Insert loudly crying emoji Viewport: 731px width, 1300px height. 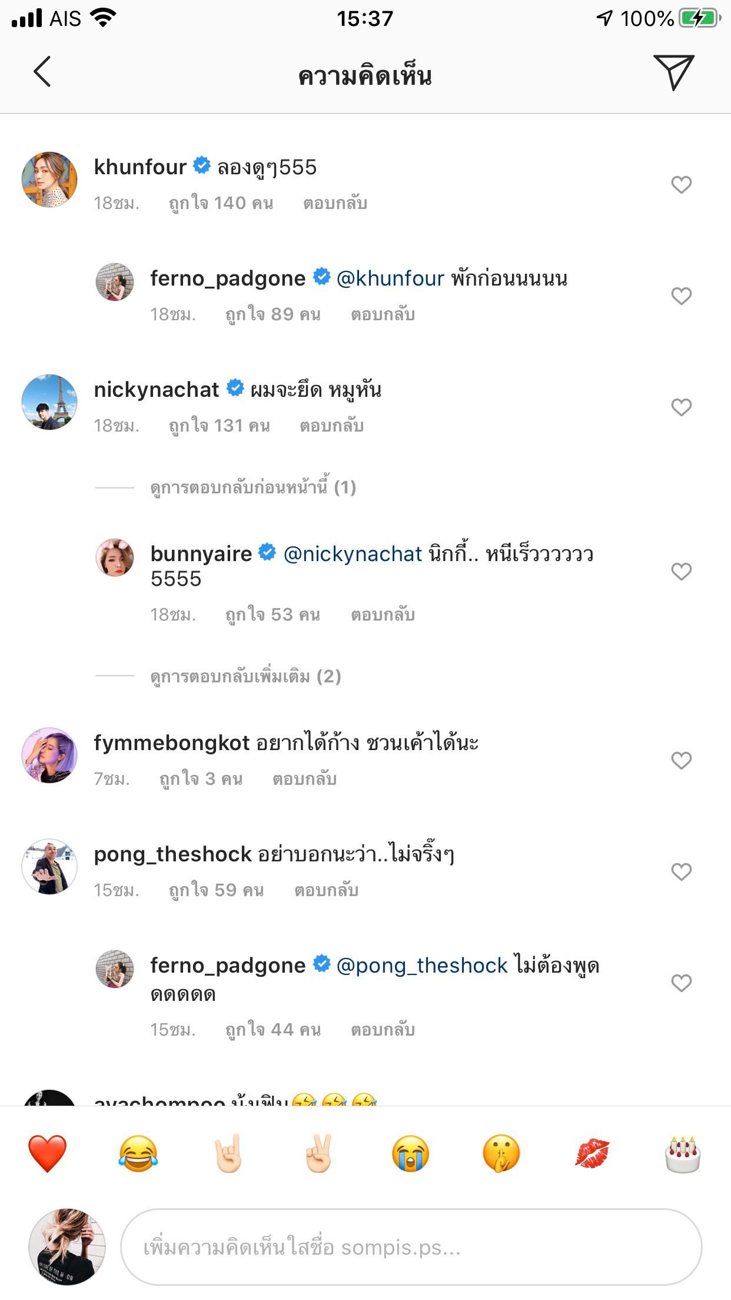pos(410,1153)
